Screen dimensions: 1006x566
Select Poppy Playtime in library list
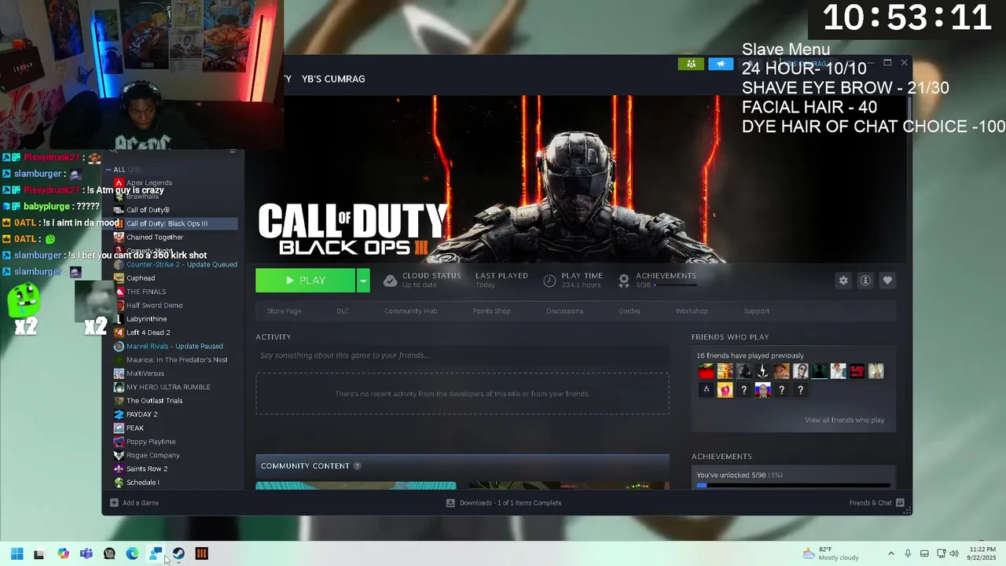tap(171, 442)
